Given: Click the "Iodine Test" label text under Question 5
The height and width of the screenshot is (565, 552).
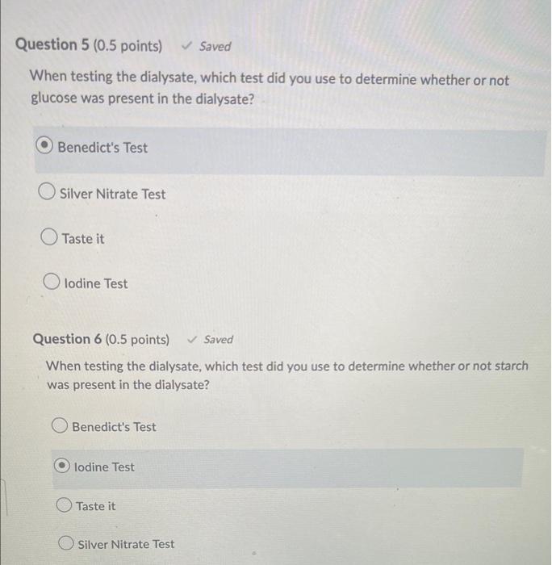Looking at the screenshot, I should 96,283.
